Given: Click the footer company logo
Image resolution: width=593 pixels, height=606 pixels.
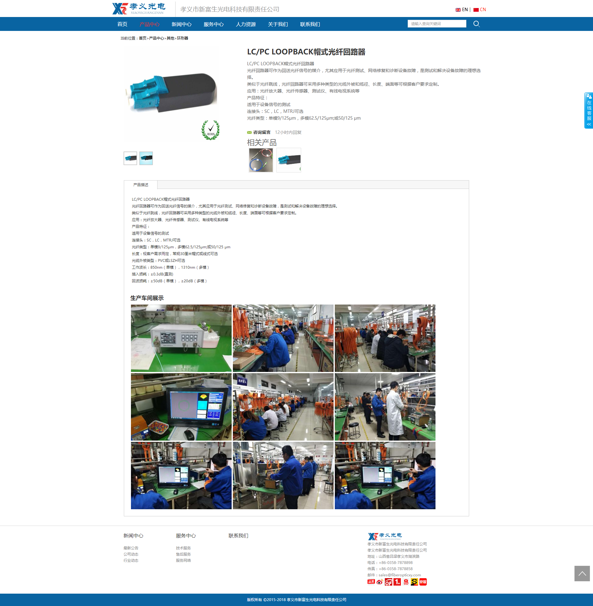Looking at the screenshot, I should coord(385,536).
